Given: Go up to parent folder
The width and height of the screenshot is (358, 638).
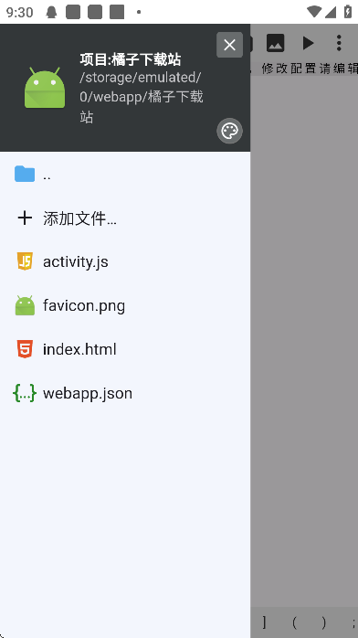Looking at the screenshot, I should (x=125, y=175).
